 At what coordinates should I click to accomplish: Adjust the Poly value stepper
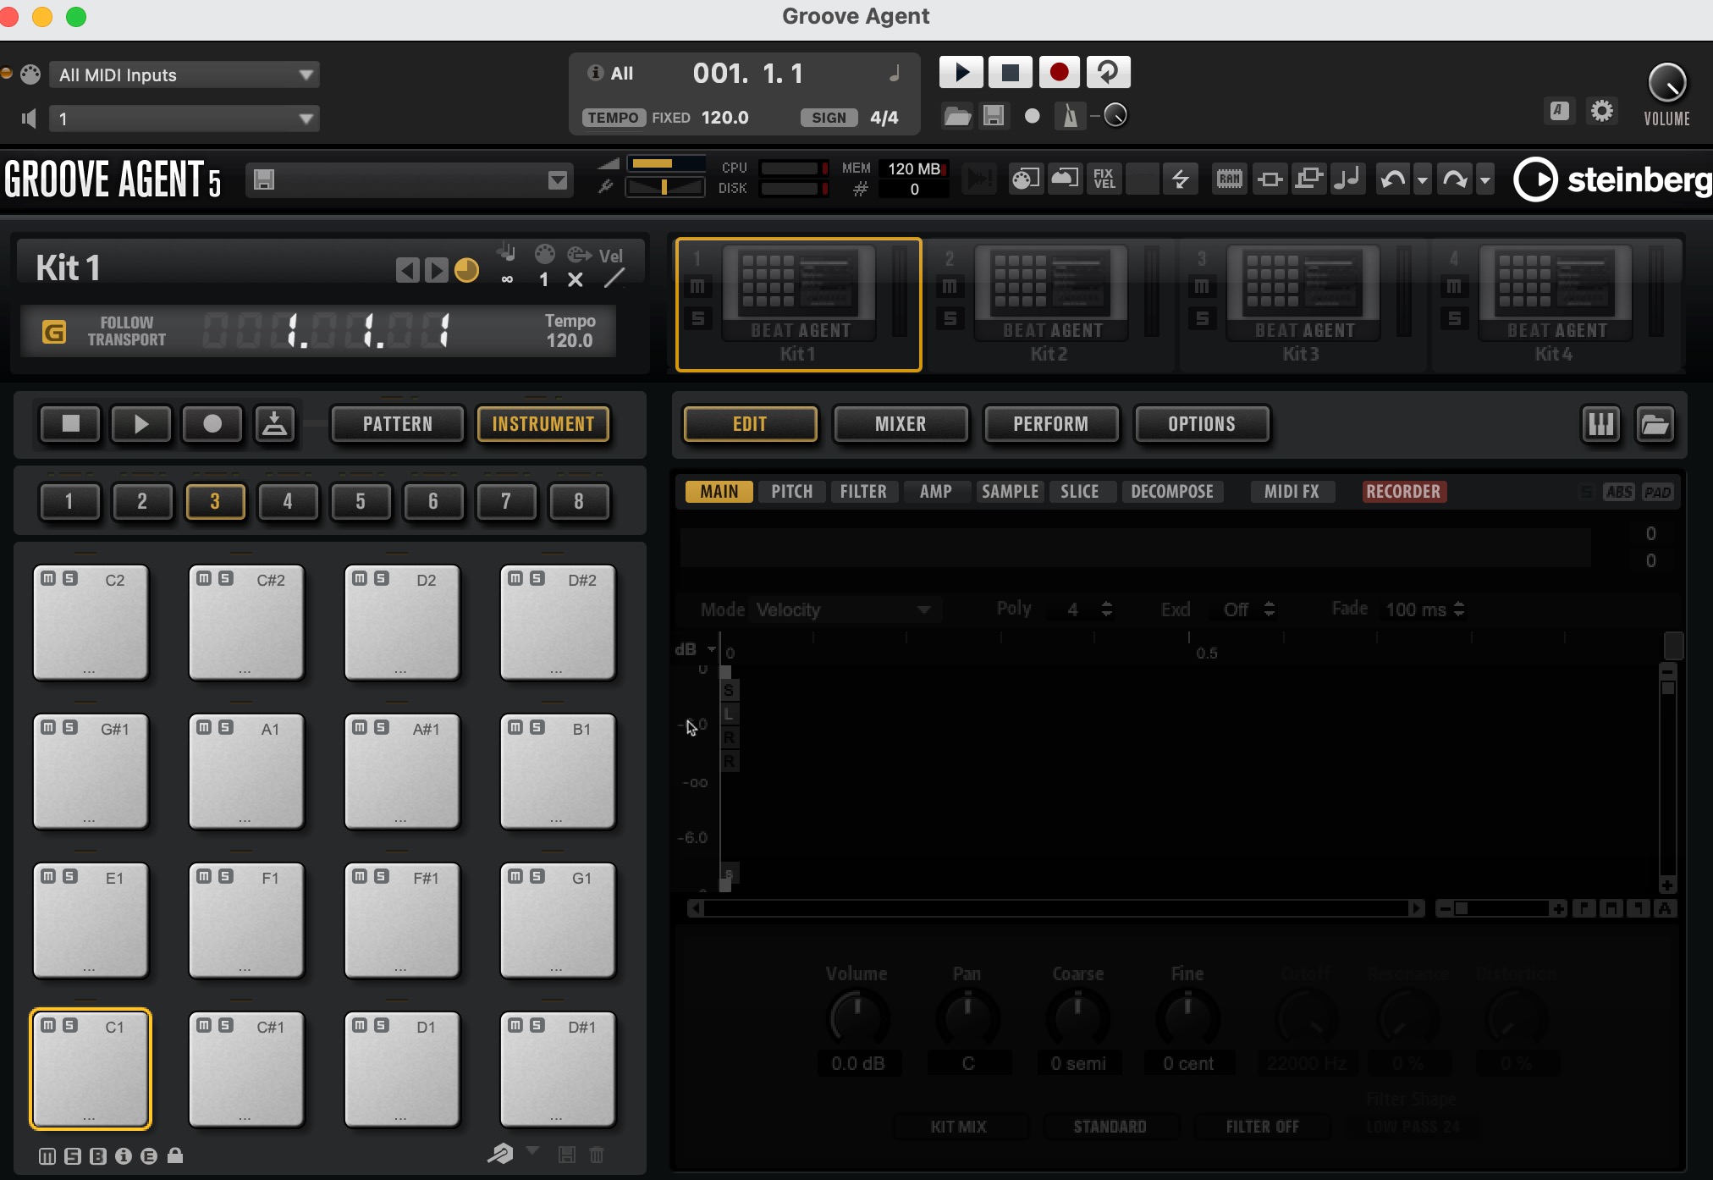pos(1106,609)
